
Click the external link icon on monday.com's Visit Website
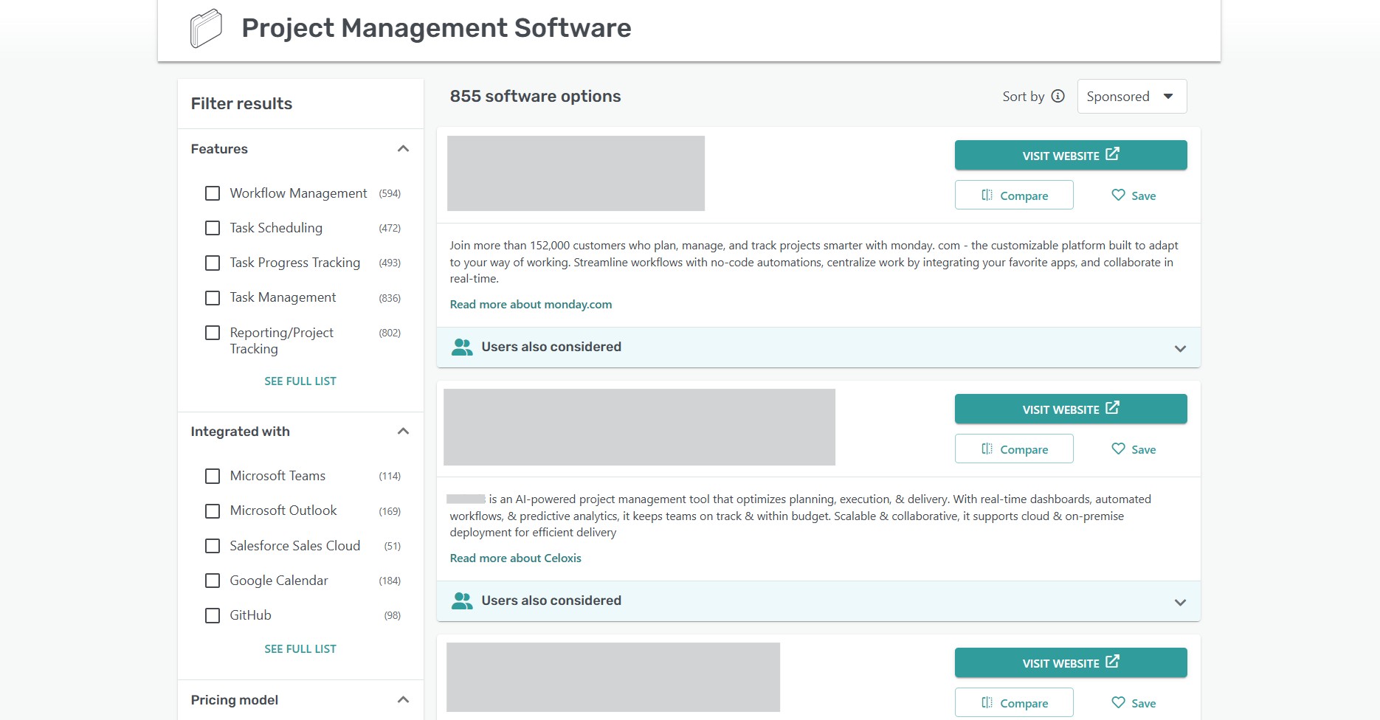[1112, 154]
